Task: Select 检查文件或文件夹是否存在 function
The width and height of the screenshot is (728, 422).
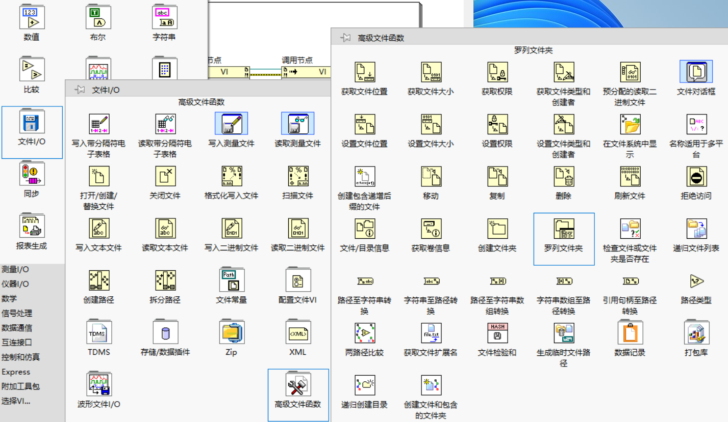Action: [630, 229]
